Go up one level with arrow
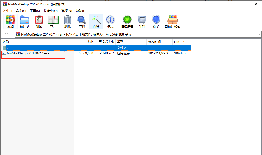Viewport: 262px width, 155px height. click(x=6, y=34)
